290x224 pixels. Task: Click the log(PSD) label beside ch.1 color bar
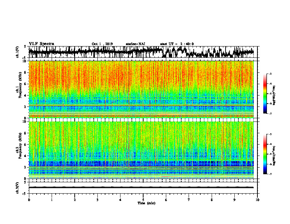click(274, 96)
